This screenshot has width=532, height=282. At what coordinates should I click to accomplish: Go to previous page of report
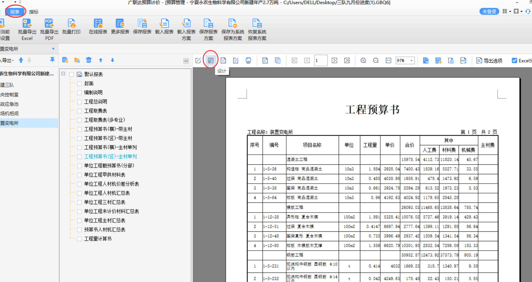click(x=307, y=60)
